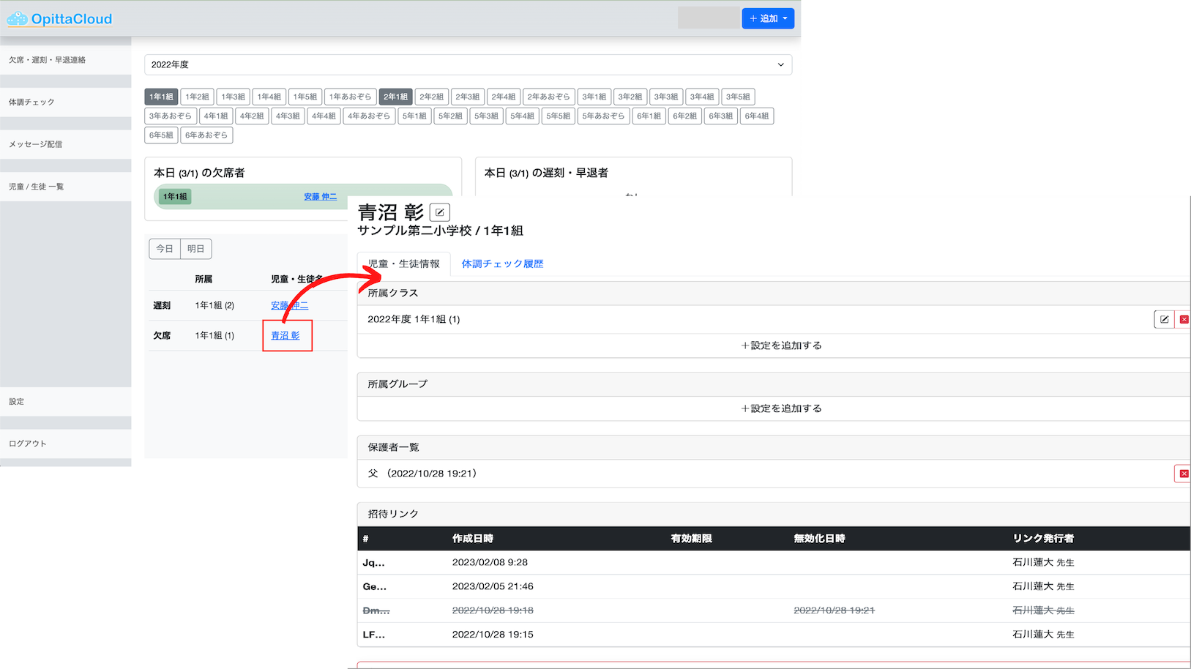This screenshot has height=669, width=1191.
Task: Toggle the 2年1組 class filter
Action: 395,97
